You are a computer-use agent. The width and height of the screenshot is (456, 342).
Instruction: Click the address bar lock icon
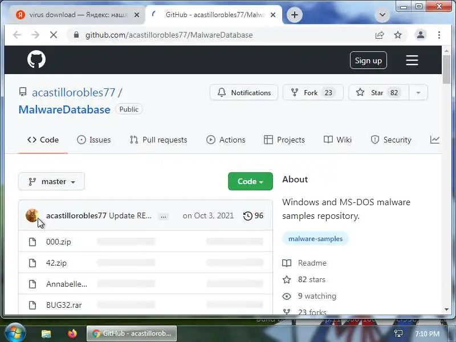point(76,35)
